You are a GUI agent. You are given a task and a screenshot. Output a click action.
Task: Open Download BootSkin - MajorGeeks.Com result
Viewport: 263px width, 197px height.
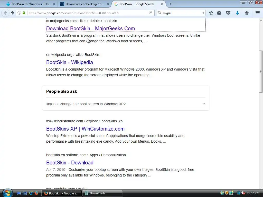(90, 28)
